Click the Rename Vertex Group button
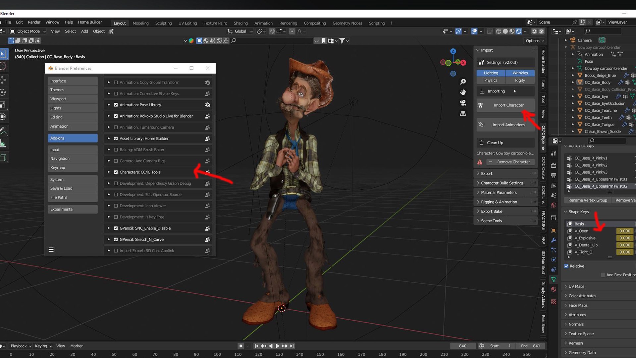This screenshot has width=636, height=358. point(587,200)
